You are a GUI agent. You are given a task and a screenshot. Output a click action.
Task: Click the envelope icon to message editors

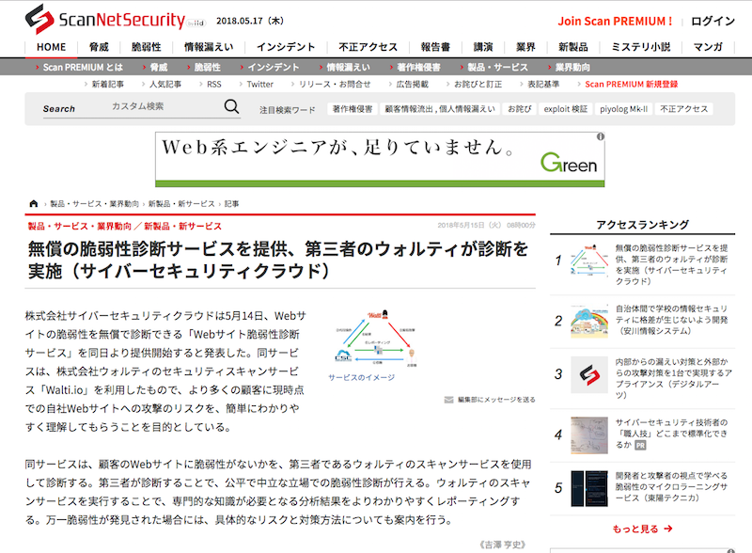point(448,400)
